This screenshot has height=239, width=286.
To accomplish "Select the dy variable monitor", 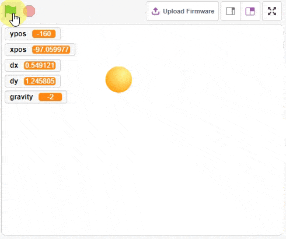I will [x=33, y=81].
